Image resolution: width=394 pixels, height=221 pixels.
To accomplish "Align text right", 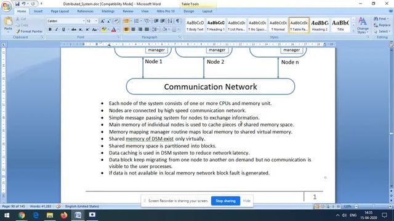I will pyautogui.click(x=140, y=29).
